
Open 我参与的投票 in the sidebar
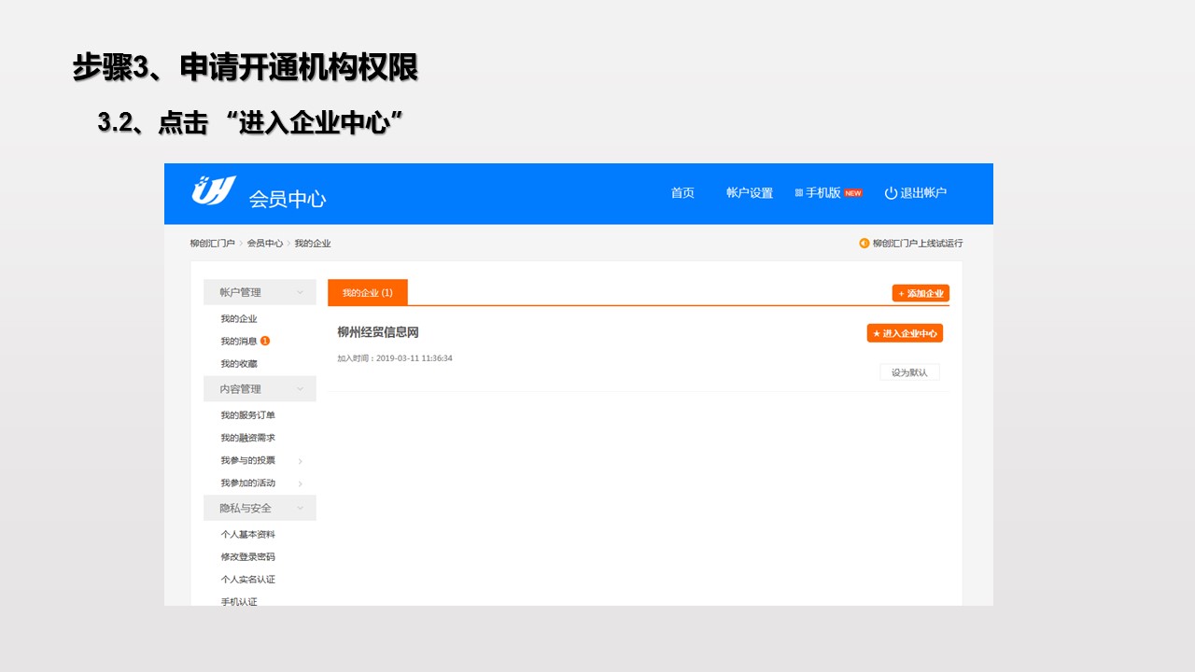tap(248, 460)
